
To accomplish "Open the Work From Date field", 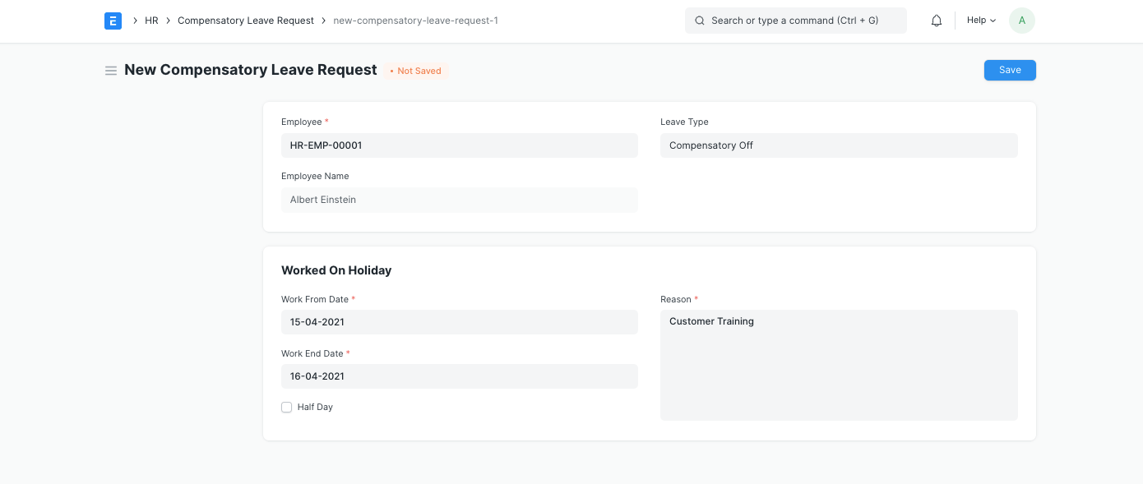I will (x=460, y=322).
